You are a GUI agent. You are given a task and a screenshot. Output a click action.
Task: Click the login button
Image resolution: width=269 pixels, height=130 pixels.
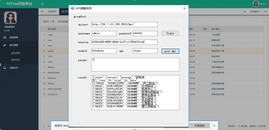(170, 33)
